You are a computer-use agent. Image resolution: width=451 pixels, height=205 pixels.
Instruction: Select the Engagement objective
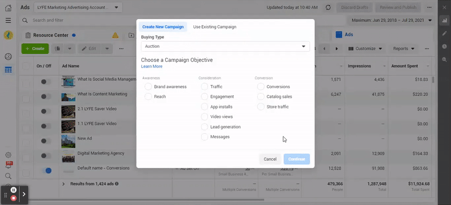(x=205, y=97)
